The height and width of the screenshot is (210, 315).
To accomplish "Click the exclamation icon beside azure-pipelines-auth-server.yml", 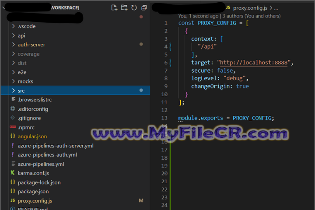I will pyautogui.click(x=13, y=145).
